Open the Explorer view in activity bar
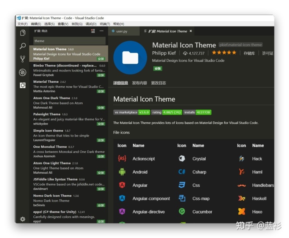This screenshot has width=289, height=238. (x=22, y=33)
